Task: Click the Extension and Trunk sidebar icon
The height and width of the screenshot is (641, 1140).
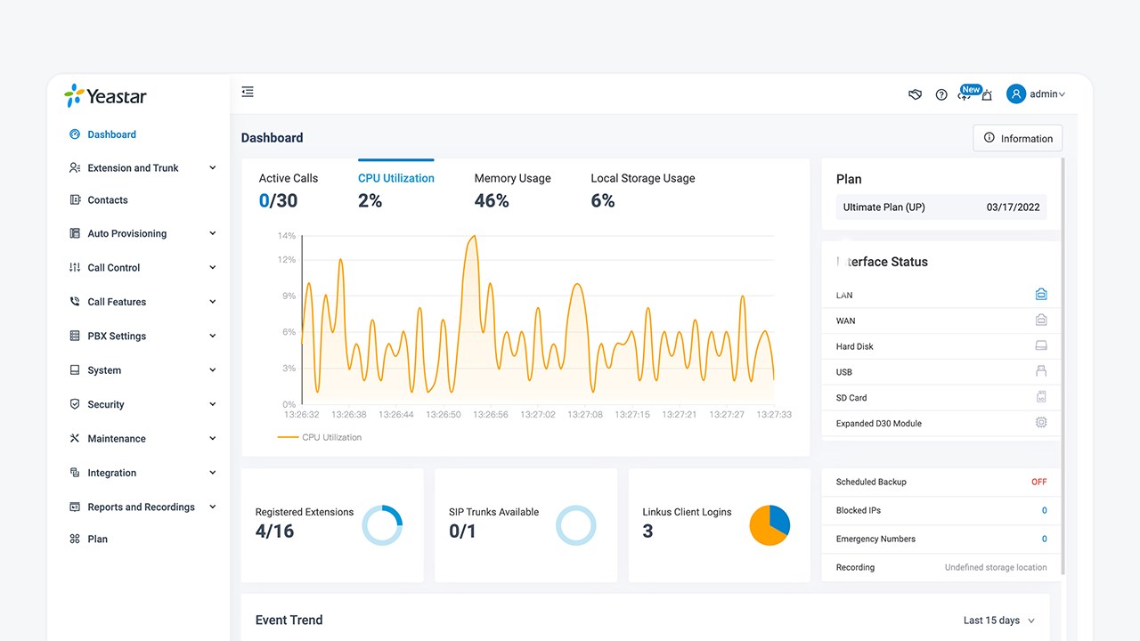Action: pyautogui.click(x=75, y=167)
